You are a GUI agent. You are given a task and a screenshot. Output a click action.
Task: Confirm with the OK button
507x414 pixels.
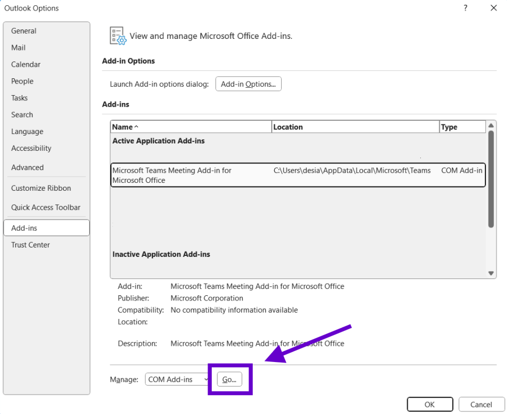pos(430,405)
